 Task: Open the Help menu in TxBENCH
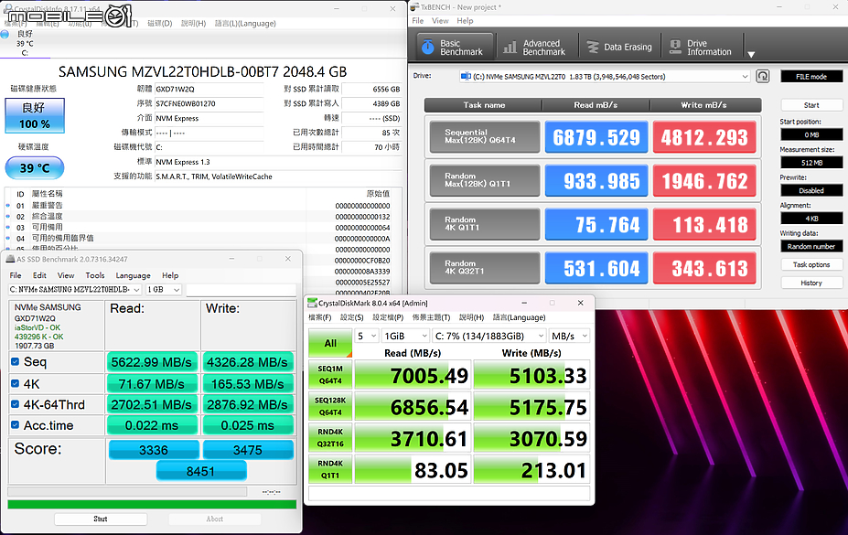pyautogui.click(x=465, y=20)
